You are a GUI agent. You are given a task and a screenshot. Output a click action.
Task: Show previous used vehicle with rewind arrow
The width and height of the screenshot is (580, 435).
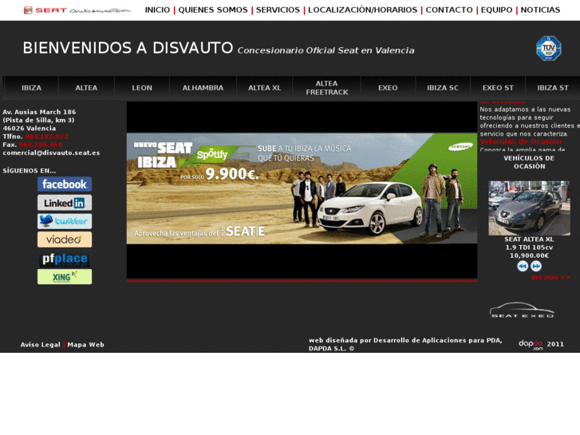(523, 266)
